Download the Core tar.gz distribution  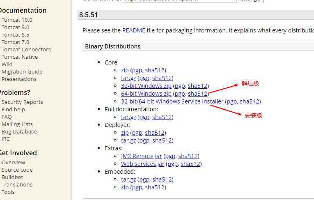point(128,78)
